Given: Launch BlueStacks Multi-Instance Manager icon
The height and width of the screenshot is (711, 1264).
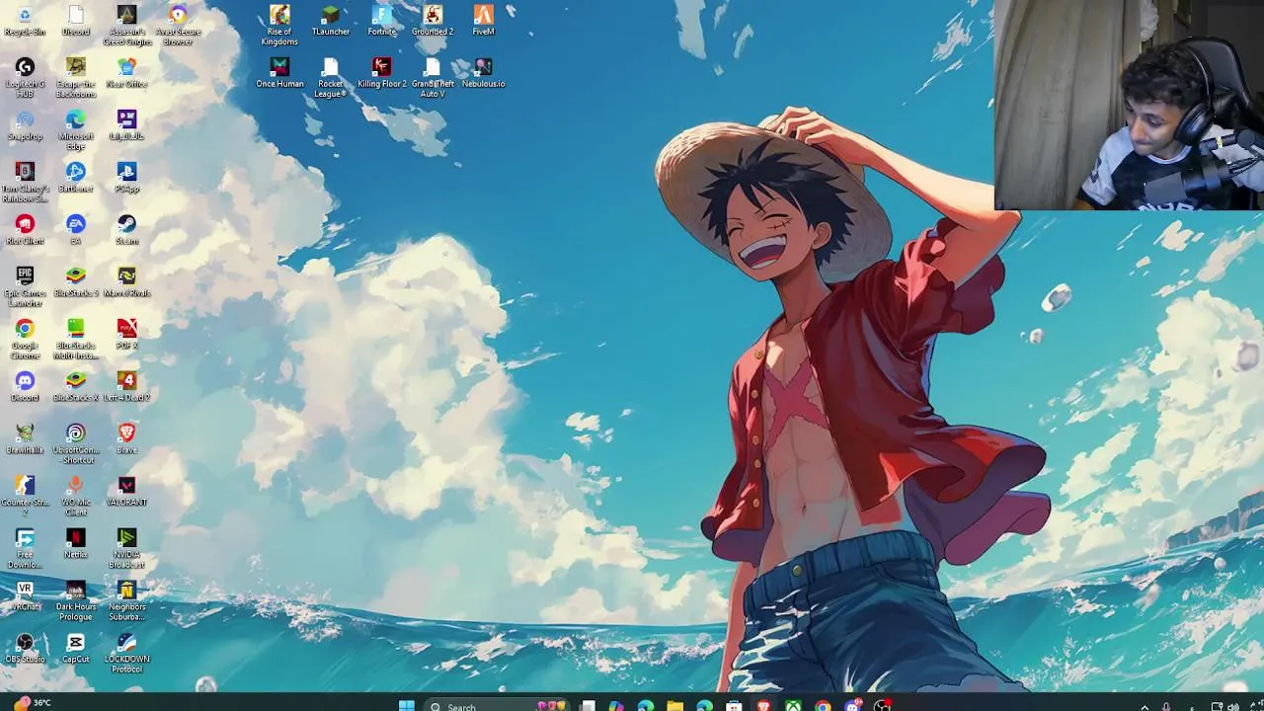Looking at the screenshot, I should 76,340.
